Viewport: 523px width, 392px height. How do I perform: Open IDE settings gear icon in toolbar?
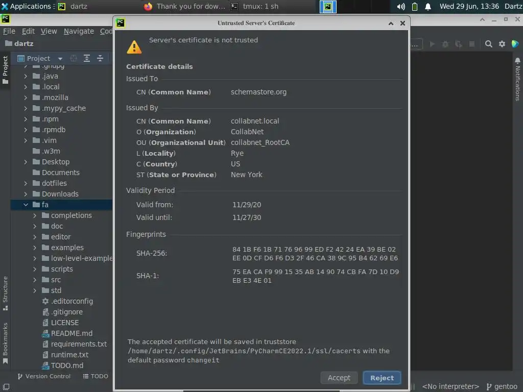502,44
